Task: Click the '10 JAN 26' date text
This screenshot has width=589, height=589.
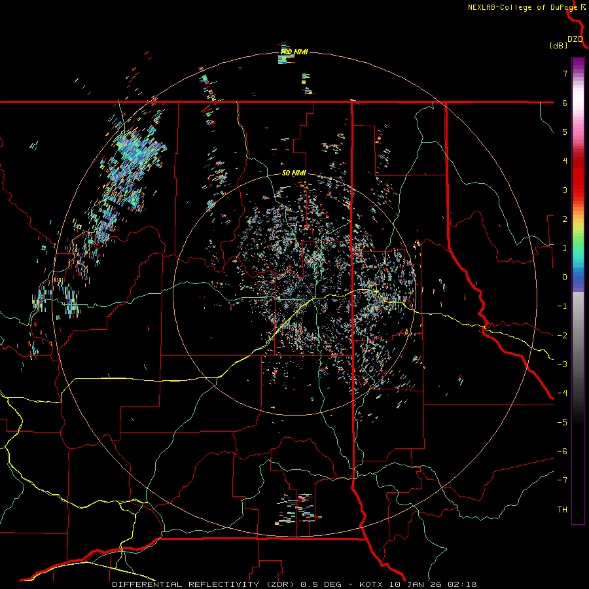Action: pyautogui.click(x=415, y=584)
